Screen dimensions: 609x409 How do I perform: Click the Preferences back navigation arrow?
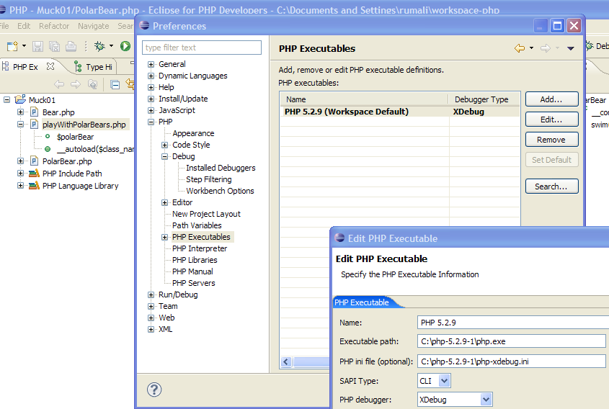520,48
